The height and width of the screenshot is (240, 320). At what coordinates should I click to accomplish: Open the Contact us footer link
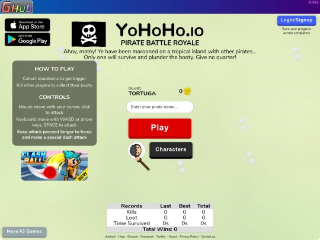tap(208, 236)
